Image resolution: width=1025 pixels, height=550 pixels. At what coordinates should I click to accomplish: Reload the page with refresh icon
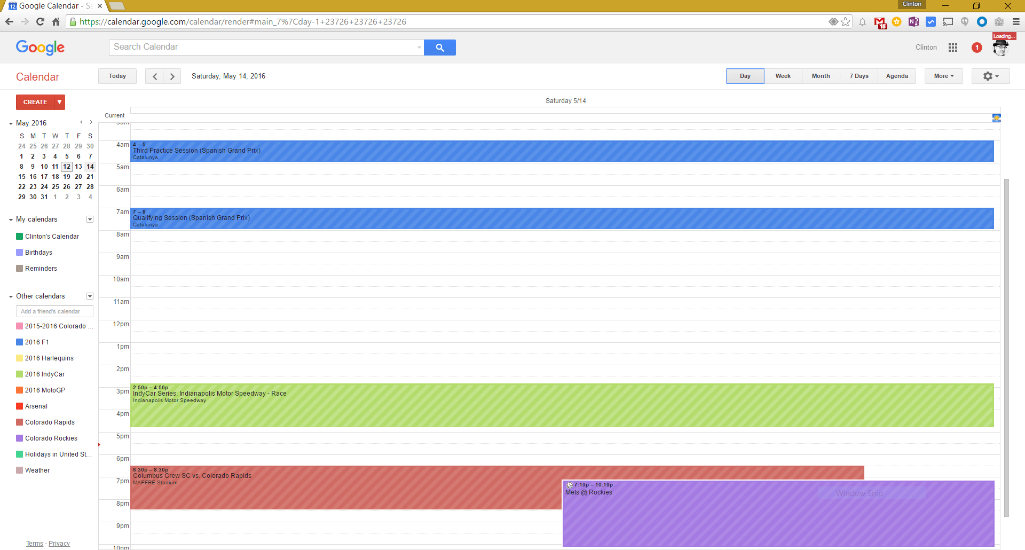click(40, 22)
